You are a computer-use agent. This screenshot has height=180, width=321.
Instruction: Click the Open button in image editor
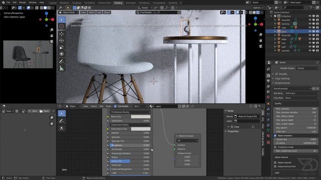click(44, 111)
